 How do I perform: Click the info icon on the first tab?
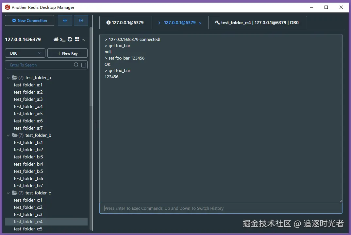click(x=109, y=23)
